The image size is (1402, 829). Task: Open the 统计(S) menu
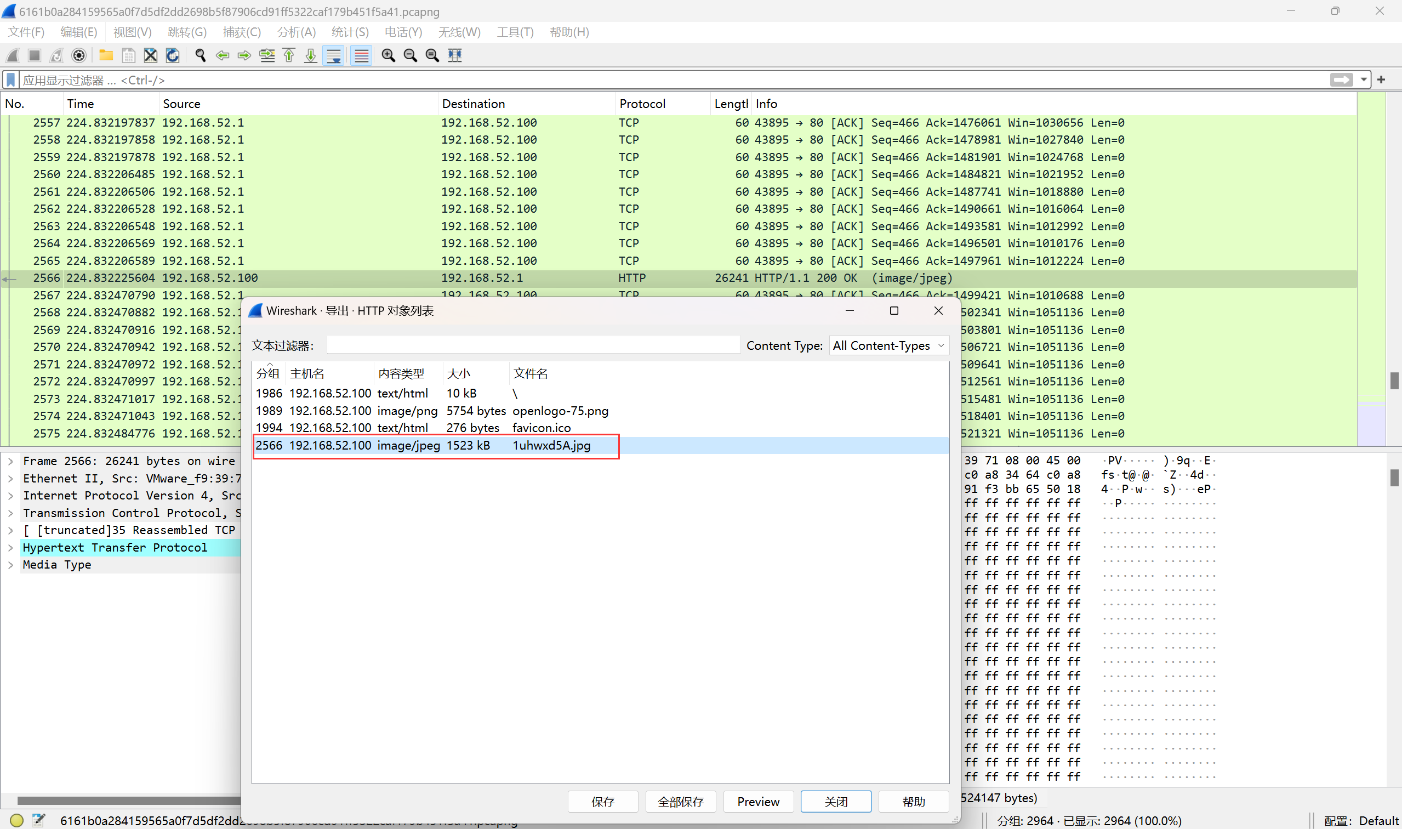(x=350, y=32)
